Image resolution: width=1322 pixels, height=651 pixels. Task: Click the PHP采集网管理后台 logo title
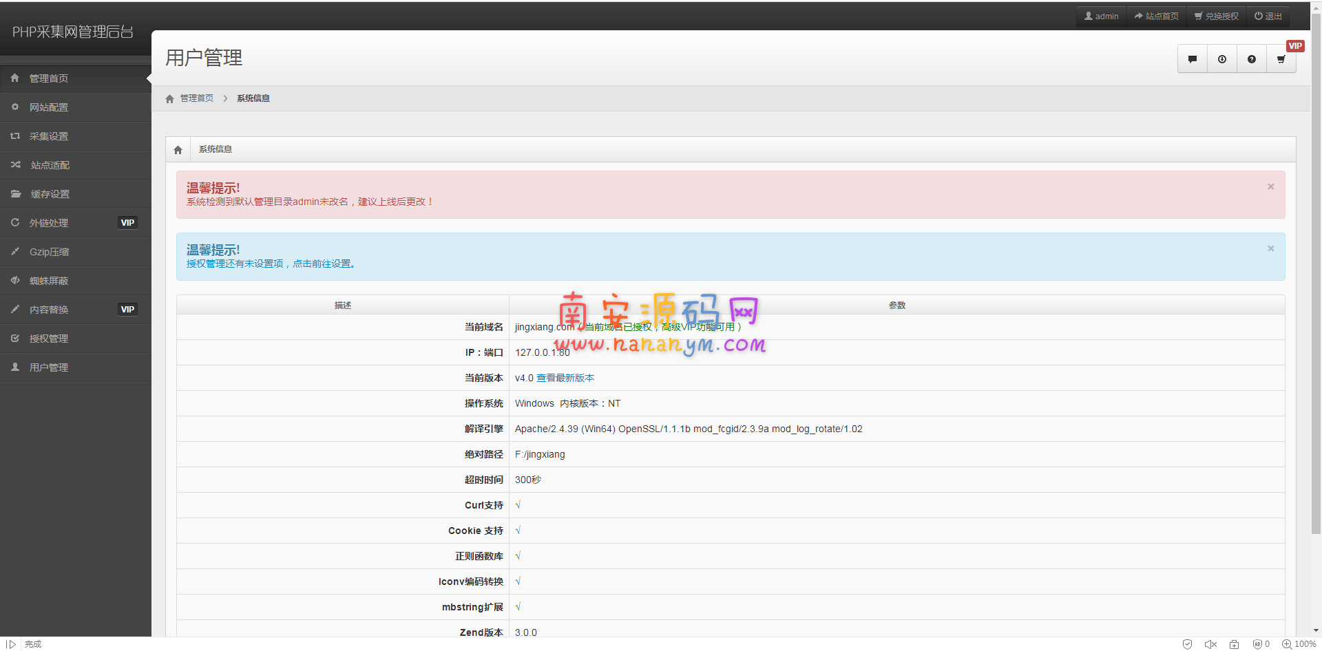(73, 32)
